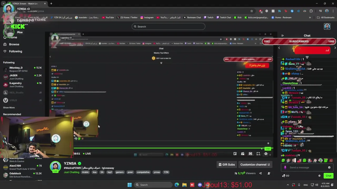Open Discord from taskbar
Viewport: 337px width, 189px height.
(200, 185)
